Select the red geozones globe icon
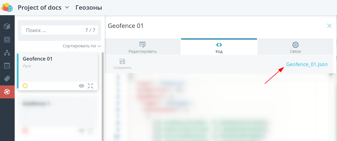 (7, 92)
